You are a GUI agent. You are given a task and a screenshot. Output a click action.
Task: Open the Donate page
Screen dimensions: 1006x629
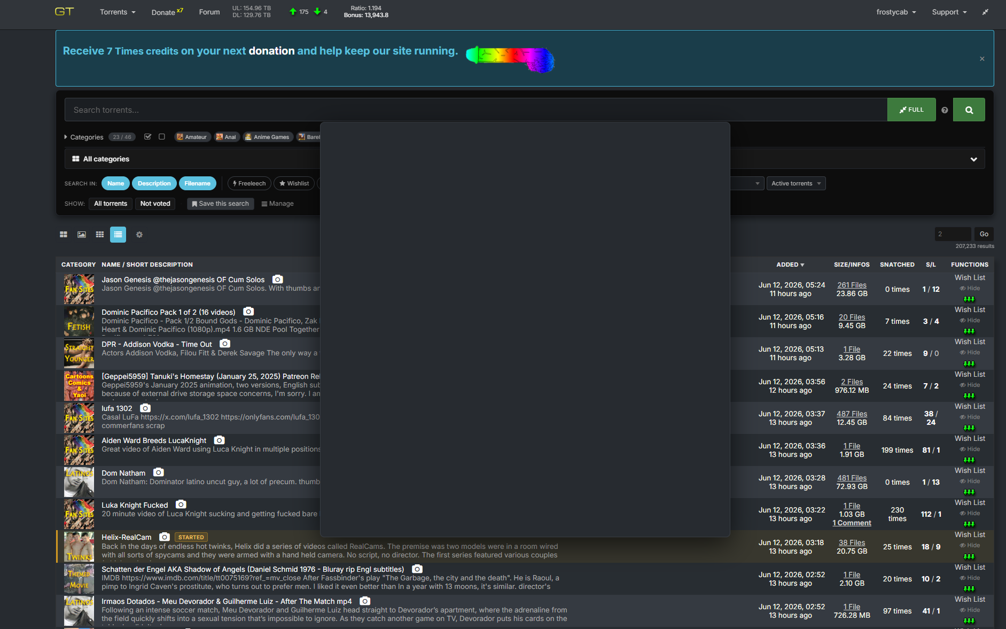click(167, 12)
